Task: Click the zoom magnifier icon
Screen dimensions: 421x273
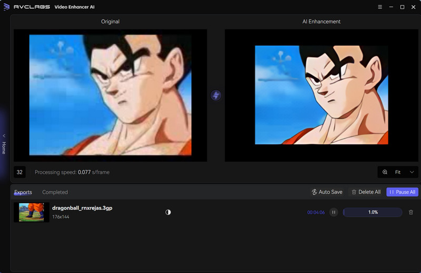Action: click(385, 172)
